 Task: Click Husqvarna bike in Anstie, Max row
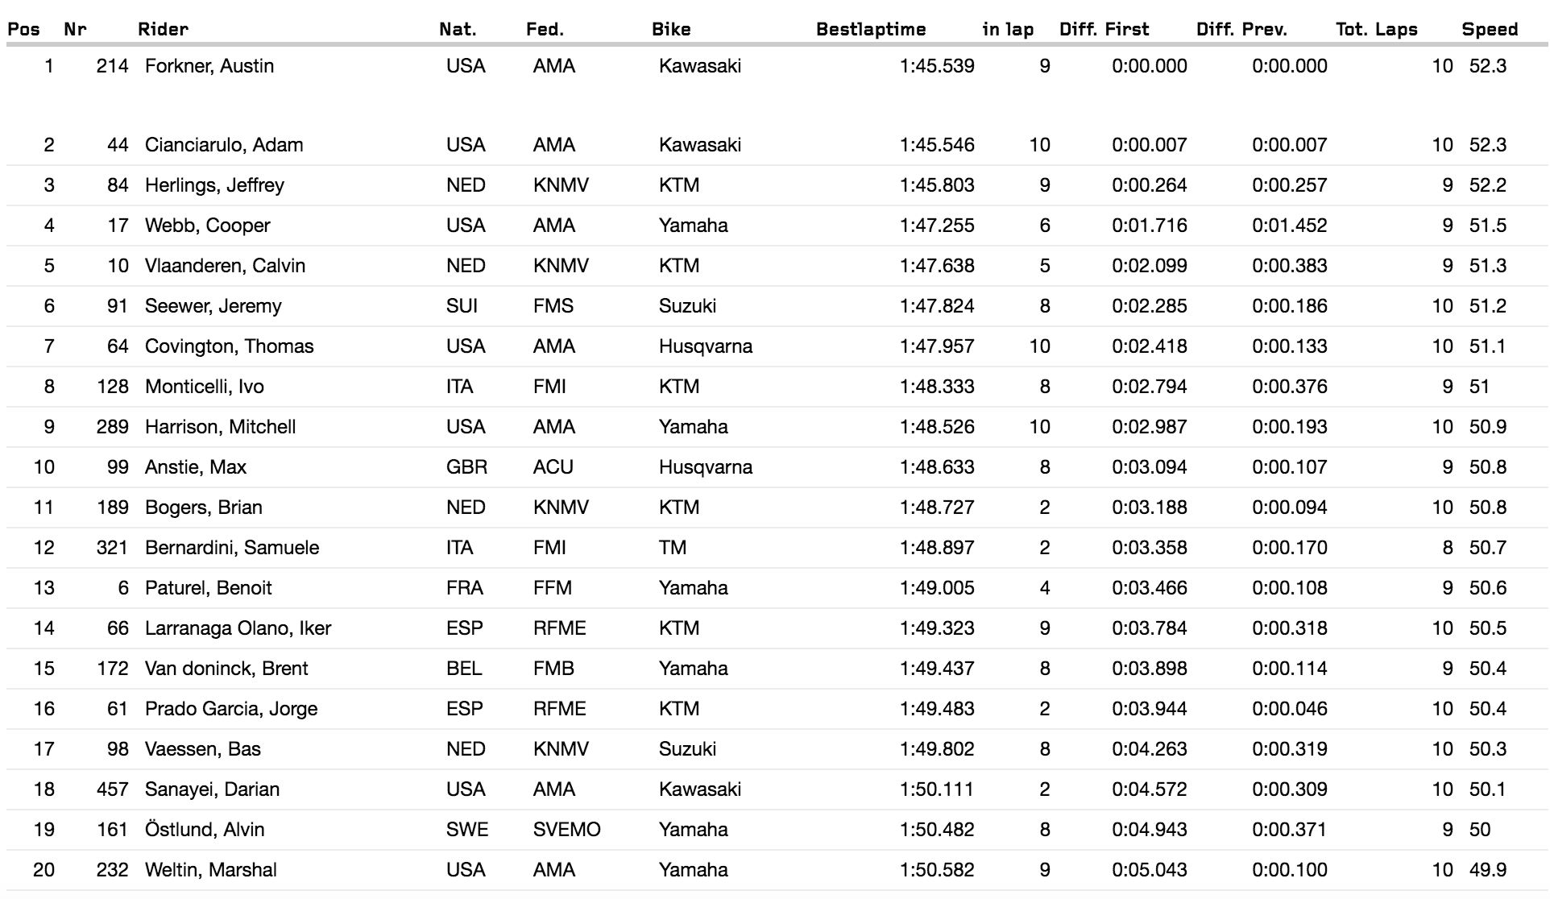[705, 467]
